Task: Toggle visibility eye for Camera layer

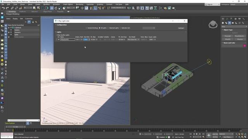Action: point(11,30)
